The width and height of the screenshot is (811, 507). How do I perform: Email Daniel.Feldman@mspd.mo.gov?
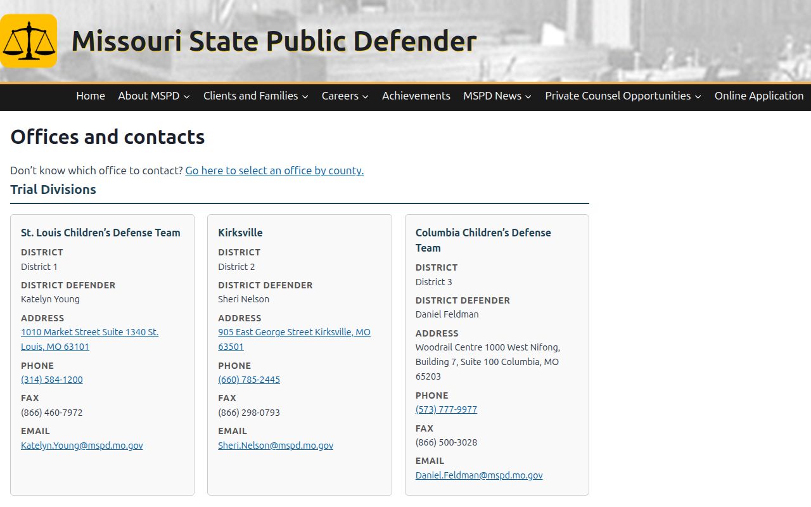(x=479, y=475)
